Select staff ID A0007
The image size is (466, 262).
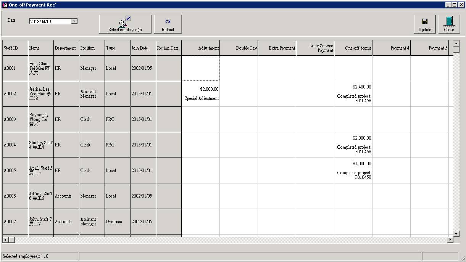[x=15, y=222]
